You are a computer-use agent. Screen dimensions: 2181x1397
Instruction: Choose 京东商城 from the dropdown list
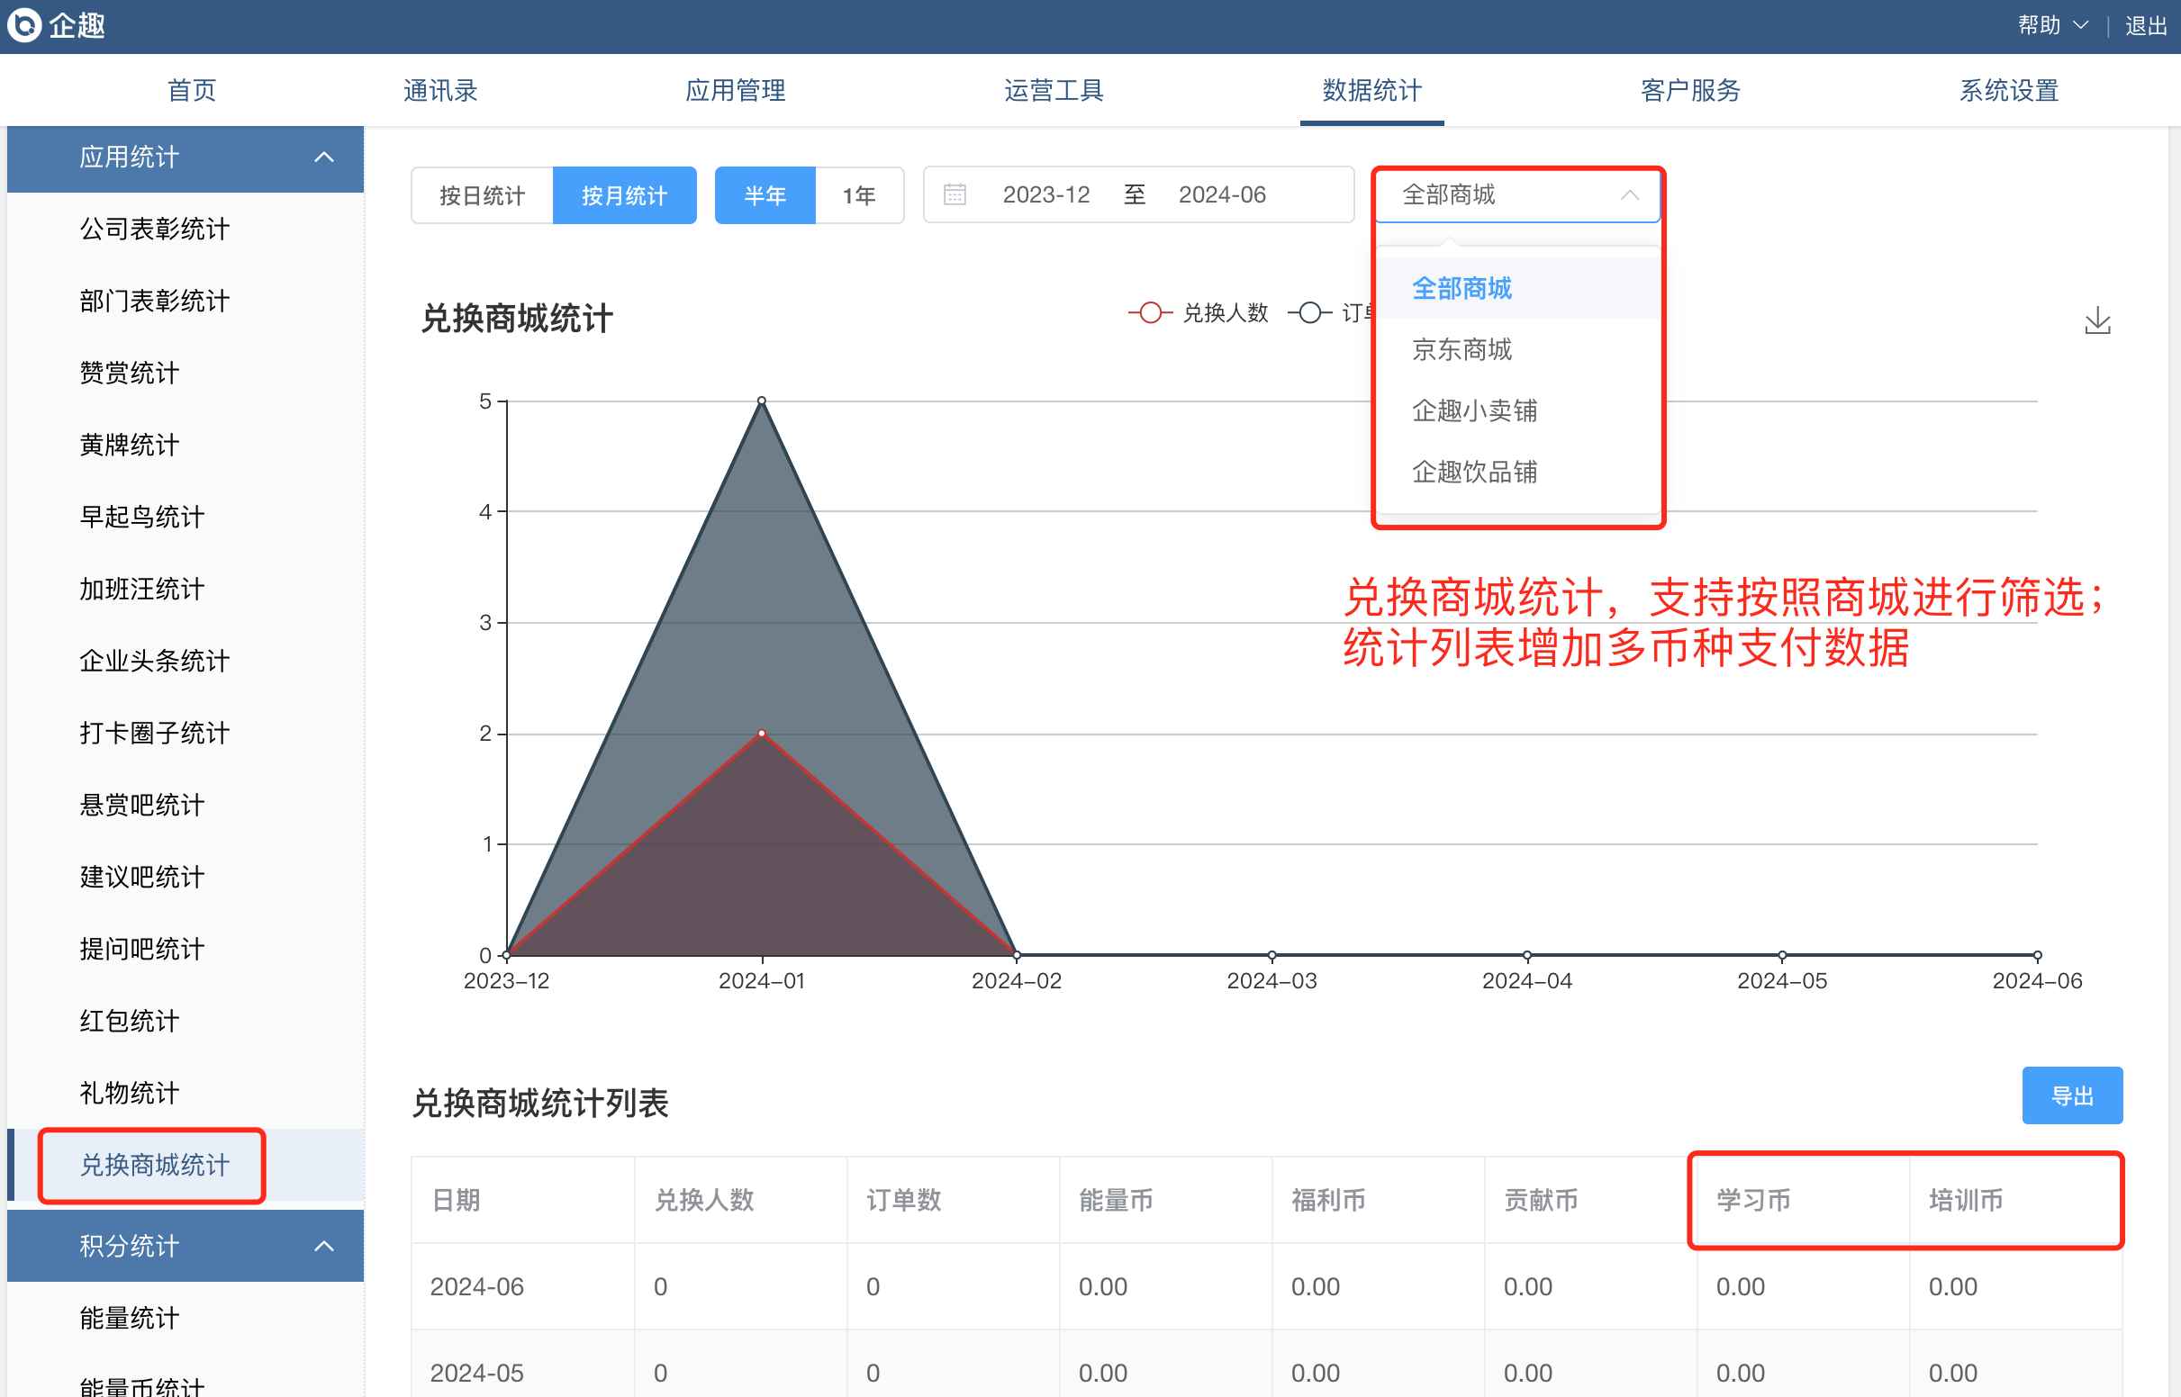point(1462,349)
